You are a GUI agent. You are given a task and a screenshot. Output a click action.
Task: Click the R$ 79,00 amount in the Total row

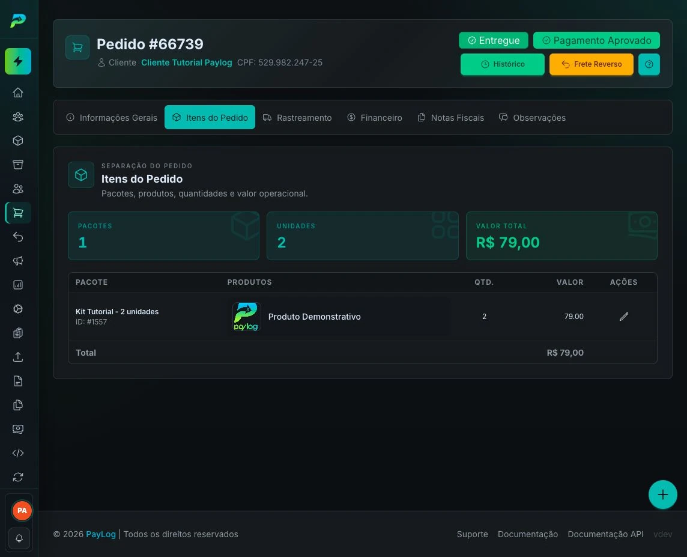pyautogui.click(x=565, y=353)
